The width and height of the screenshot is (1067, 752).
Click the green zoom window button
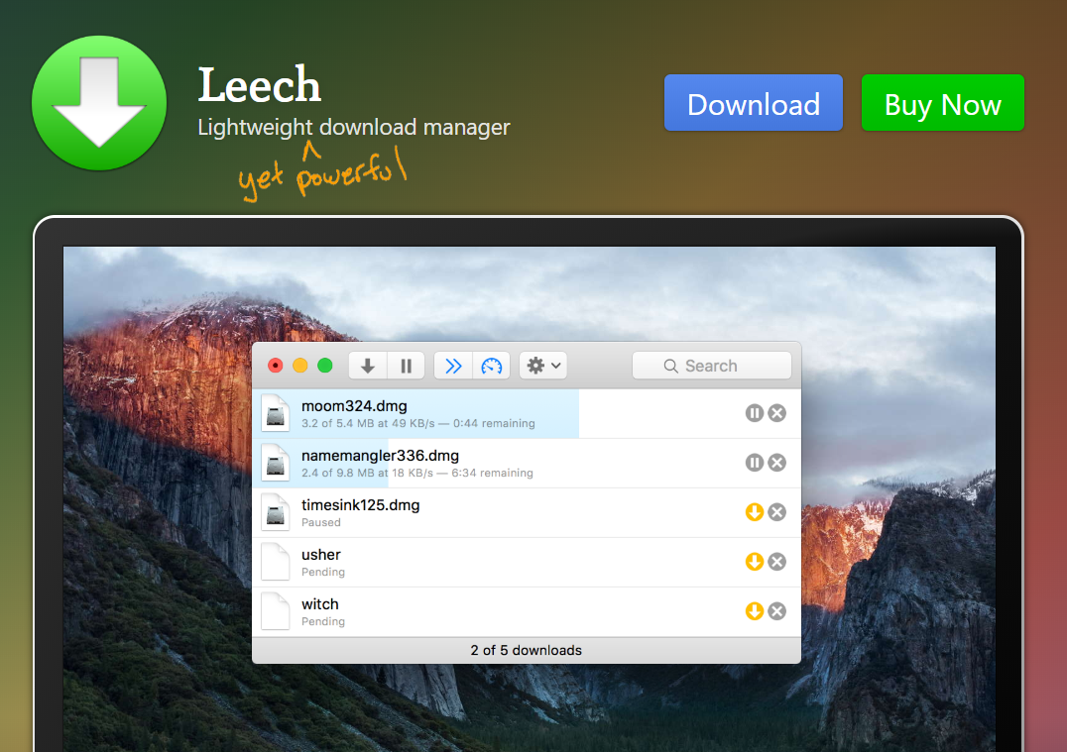click(325, 366)
